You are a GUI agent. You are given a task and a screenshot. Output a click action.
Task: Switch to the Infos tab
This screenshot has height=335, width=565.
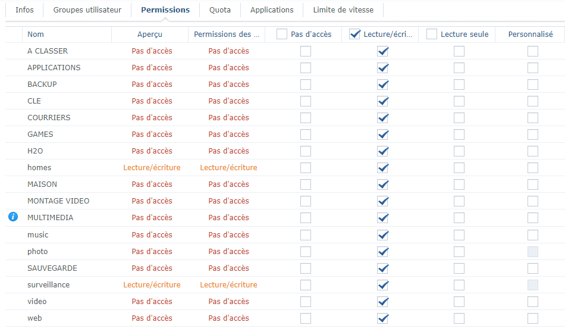(24, 10)
